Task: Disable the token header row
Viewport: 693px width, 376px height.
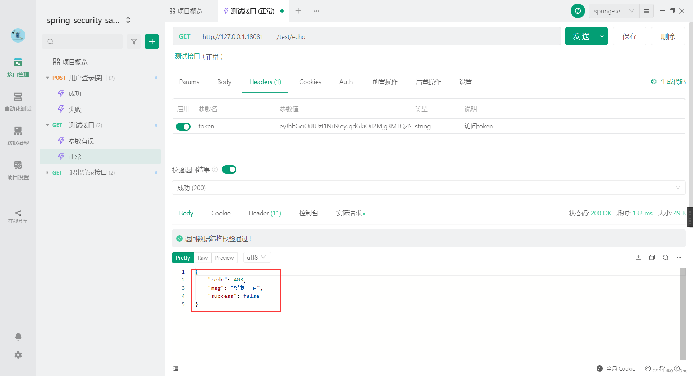Action: [x=183, y=126]
